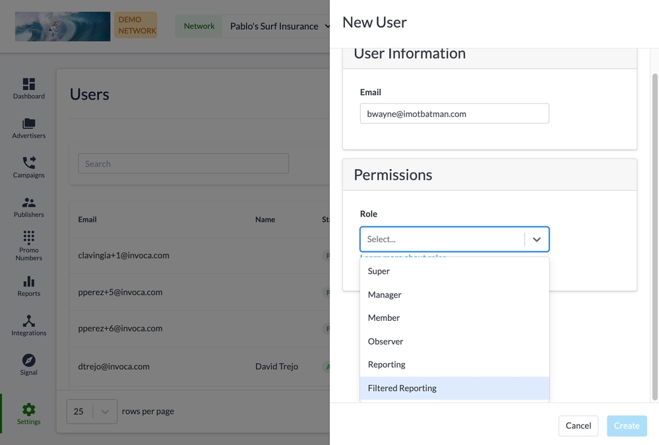
Task: Open Signal compass icon
Action: 29,360
